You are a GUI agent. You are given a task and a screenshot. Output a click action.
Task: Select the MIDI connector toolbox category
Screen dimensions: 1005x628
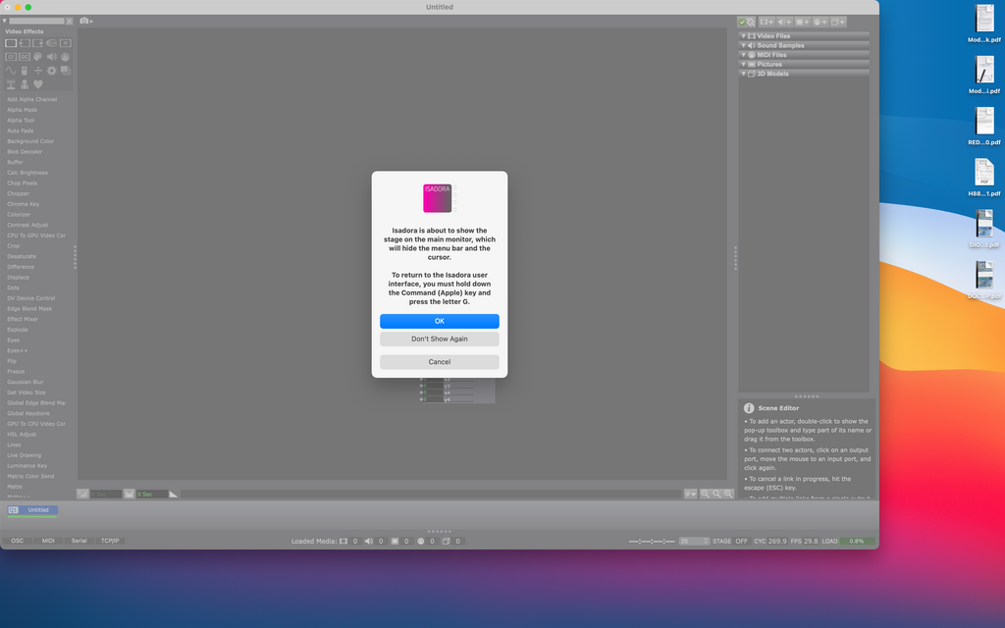[66, 57]
